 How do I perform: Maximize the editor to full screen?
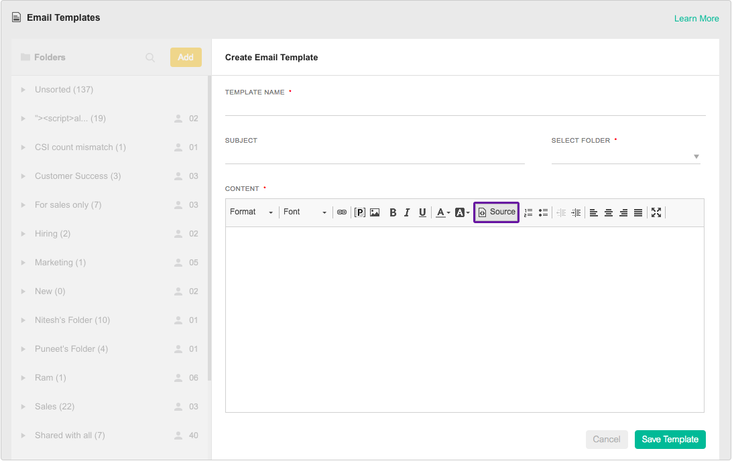656,212
